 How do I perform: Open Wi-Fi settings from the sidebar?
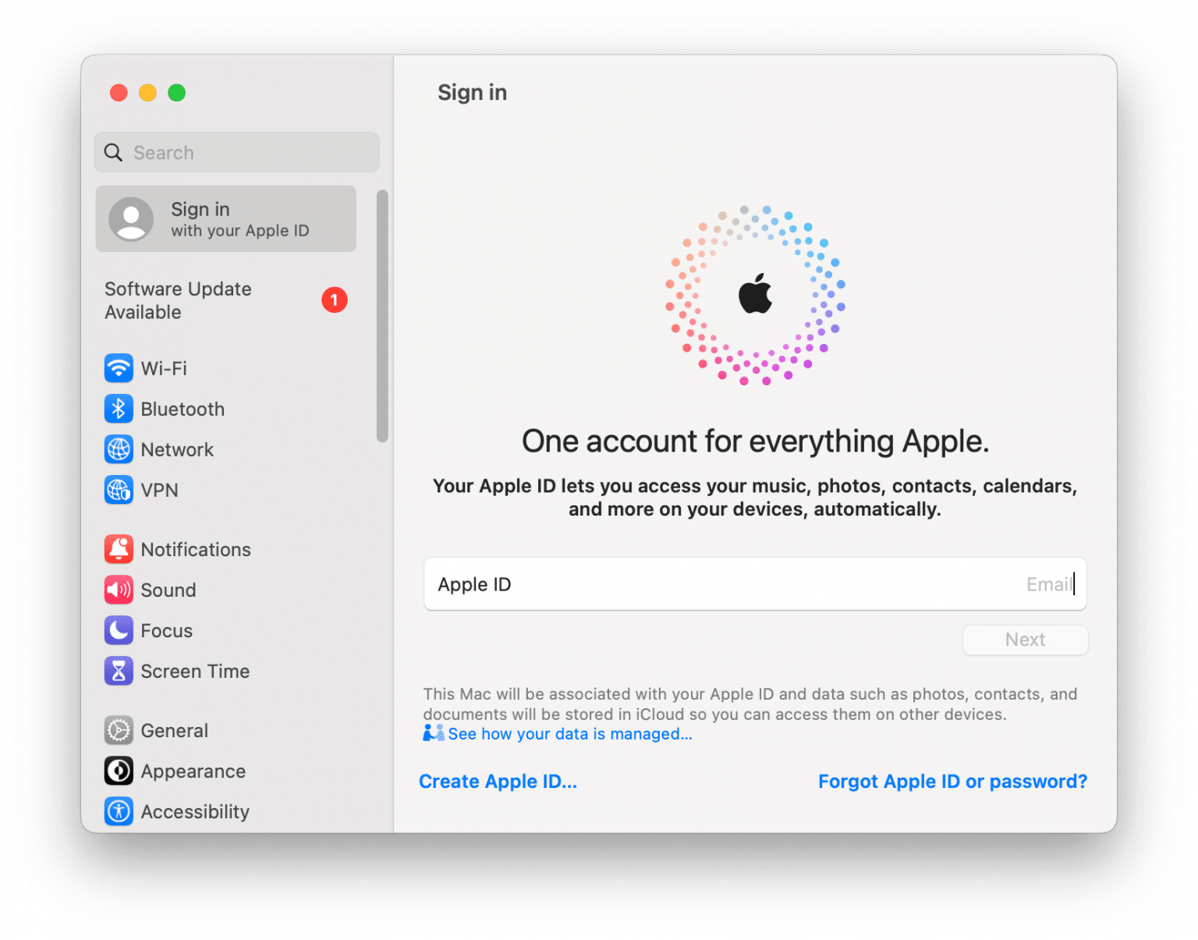tap(118, 368)
